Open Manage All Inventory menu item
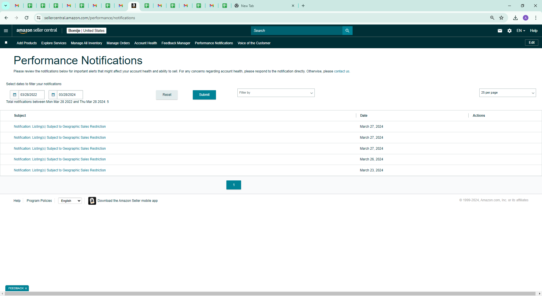Viewport: 542px width, 296px height. tap(86, 43)
